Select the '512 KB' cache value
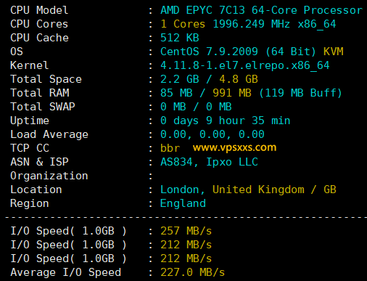 coord(180,38)
